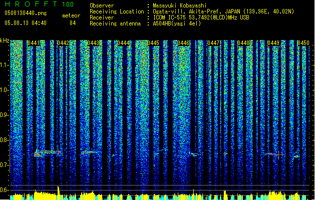Click the meteor label

pyautogui.click(x=71, y=15)
